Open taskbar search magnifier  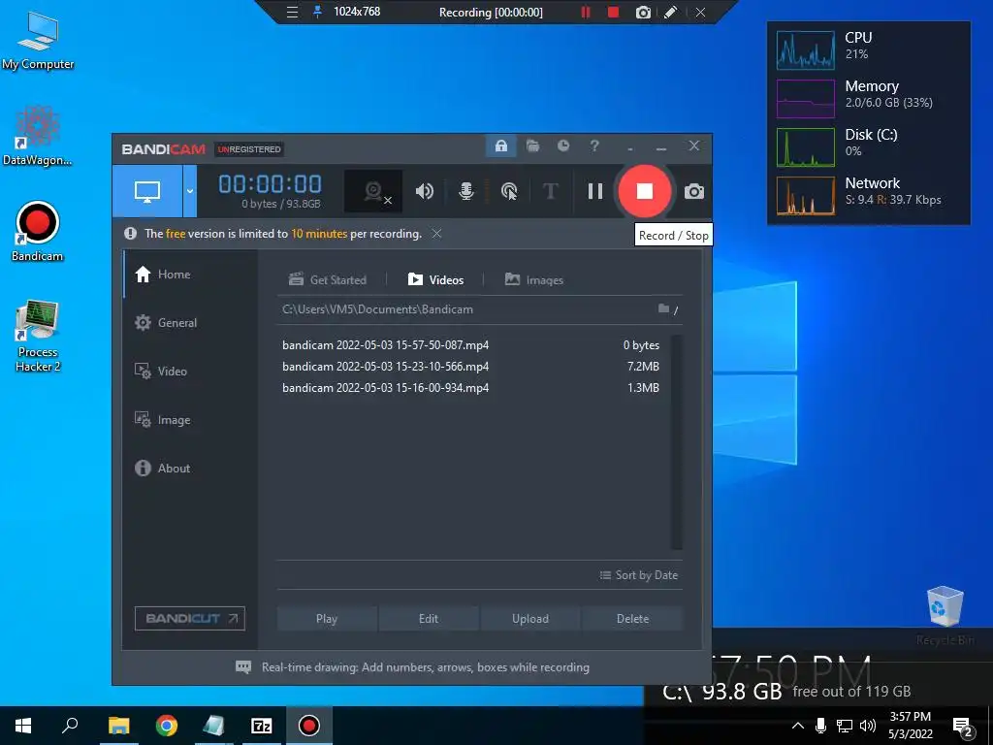tap(70, 726)
